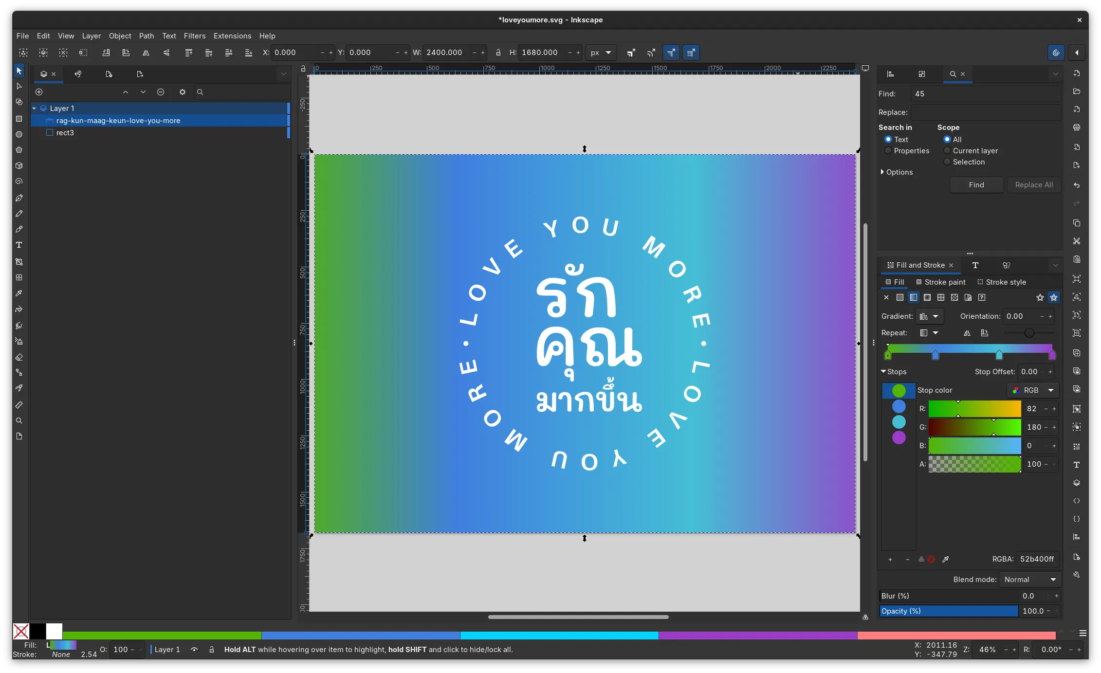This screenshot has height=673, width=1101.
Task: Select the rect3 object in layers list
Action: [65, 133]
